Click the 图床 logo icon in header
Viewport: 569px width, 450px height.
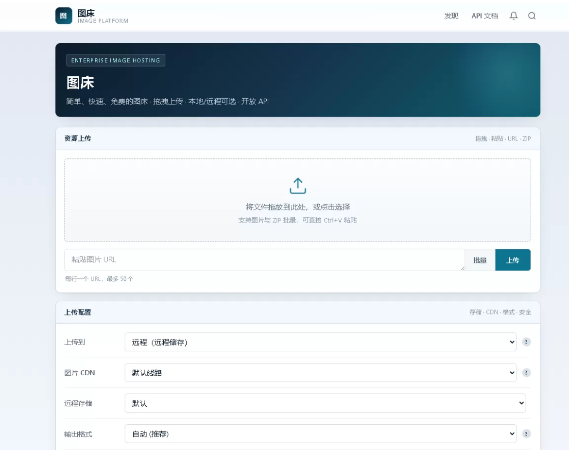click(x=64, y=16)
